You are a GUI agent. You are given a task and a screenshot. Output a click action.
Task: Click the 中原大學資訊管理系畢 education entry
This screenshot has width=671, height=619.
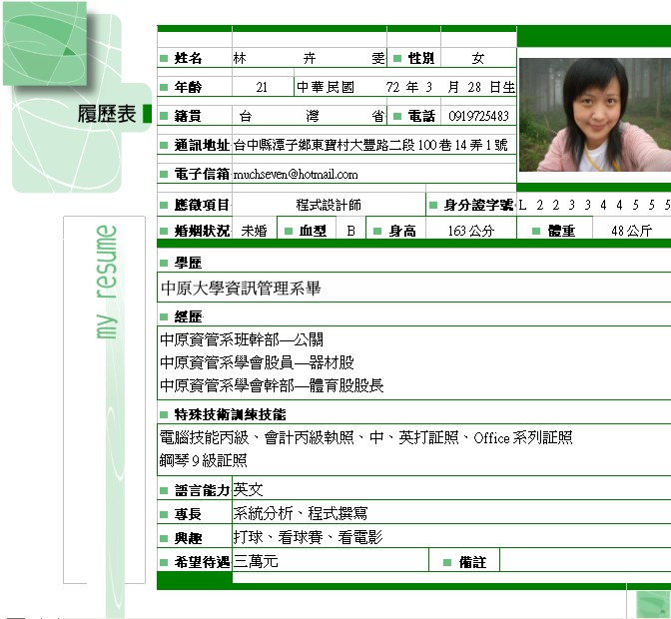pos(241,289)
